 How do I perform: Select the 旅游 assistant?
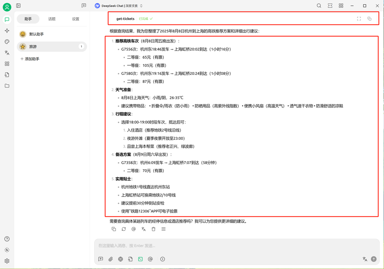(51, 46)
